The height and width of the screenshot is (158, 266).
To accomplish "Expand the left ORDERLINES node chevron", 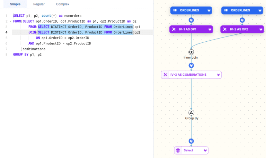I will pos(209,11).
